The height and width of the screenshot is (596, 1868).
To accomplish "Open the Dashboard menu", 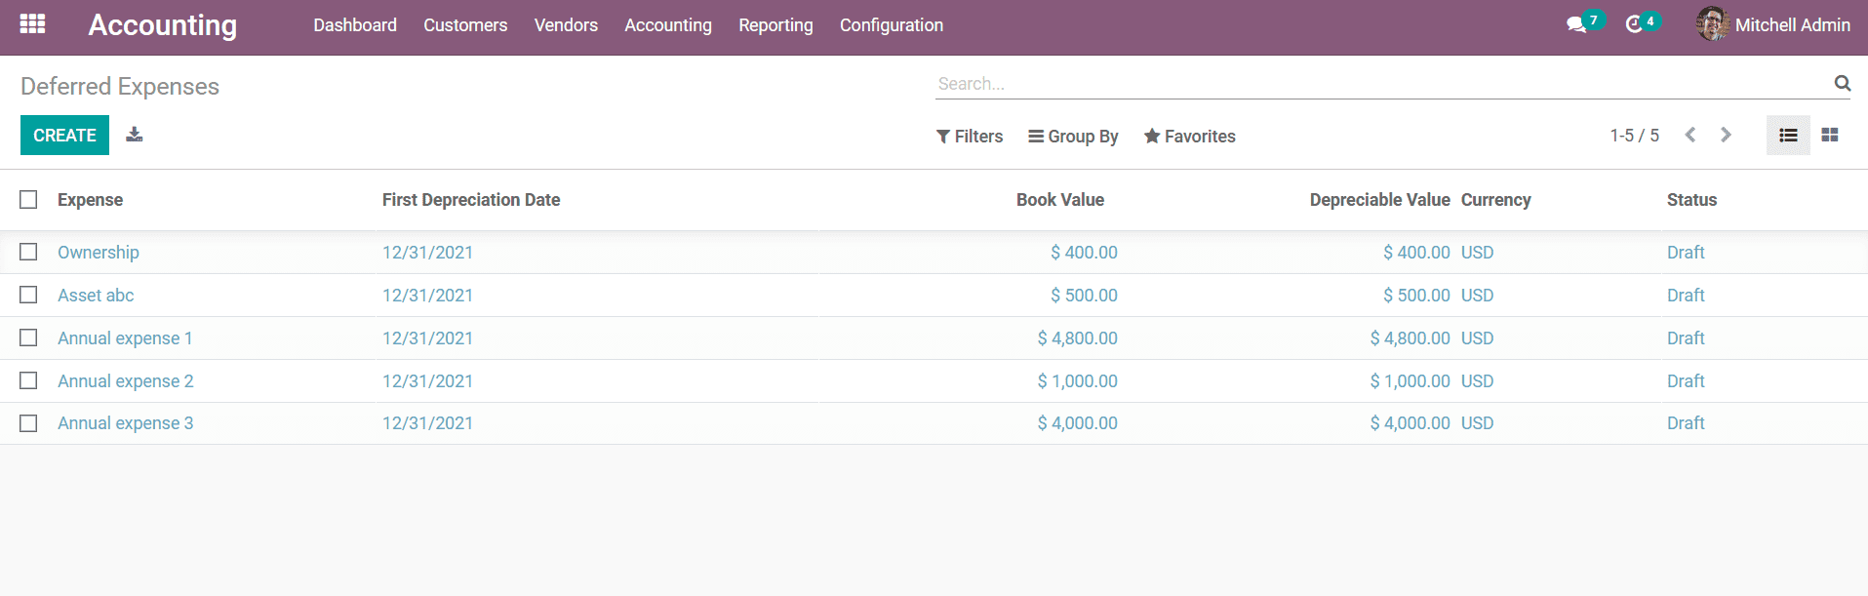I will tap(355, 25).
